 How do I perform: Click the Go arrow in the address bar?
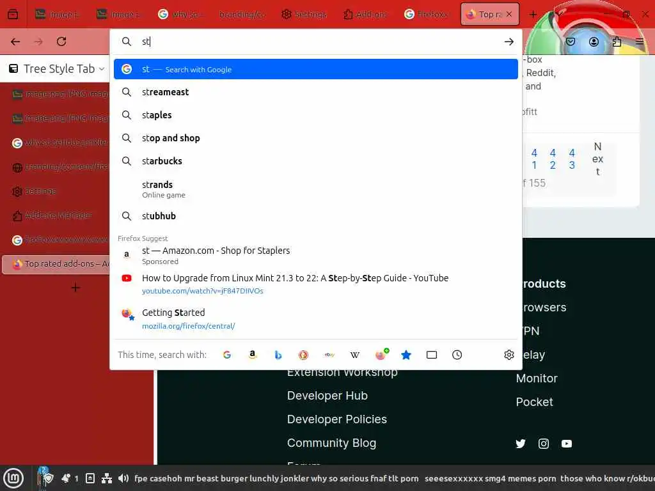pyautogui.click(x=509, y=42)
